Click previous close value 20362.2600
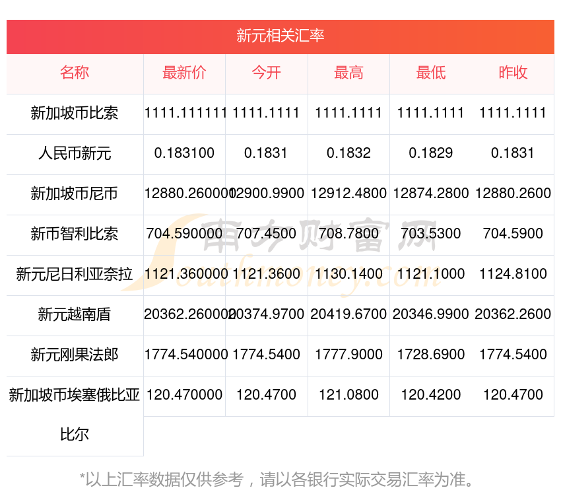The image size is (561, 500). pos(513,314)
